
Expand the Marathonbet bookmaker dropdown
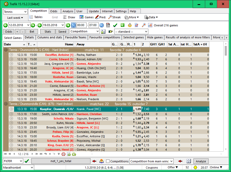coord(18,168)
